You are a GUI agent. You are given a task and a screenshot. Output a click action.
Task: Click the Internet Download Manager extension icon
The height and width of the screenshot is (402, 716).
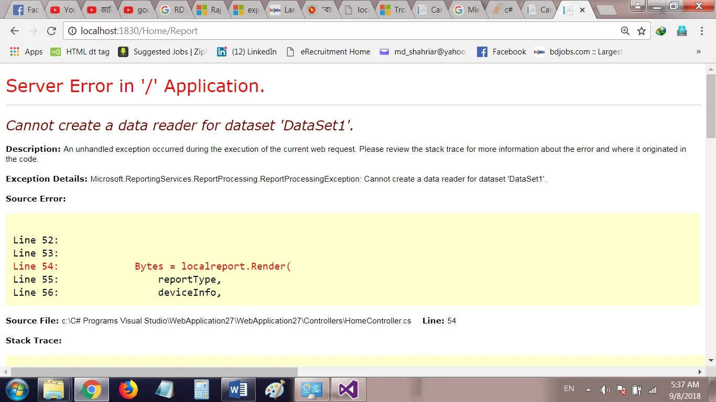(x=661, y=31)
